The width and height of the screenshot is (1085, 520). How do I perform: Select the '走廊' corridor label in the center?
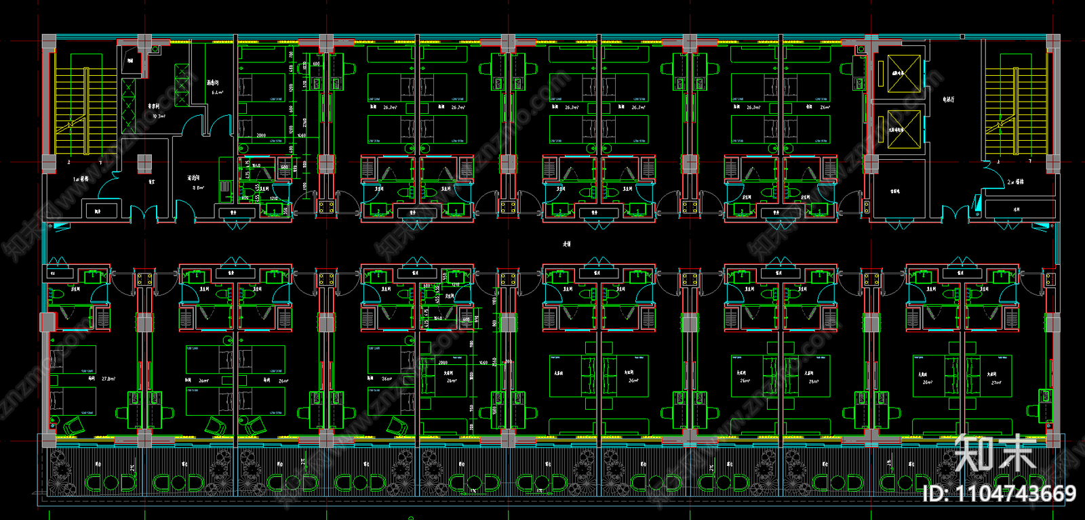click(566, 244)
